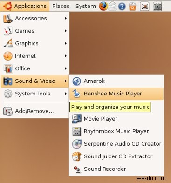171x183 pixels.
Task: Click the Internet globe icon
Action: [x=8, y=56]
